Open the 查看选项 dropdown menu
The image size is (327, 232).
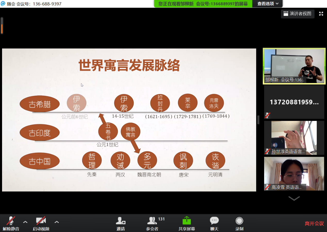268,4
